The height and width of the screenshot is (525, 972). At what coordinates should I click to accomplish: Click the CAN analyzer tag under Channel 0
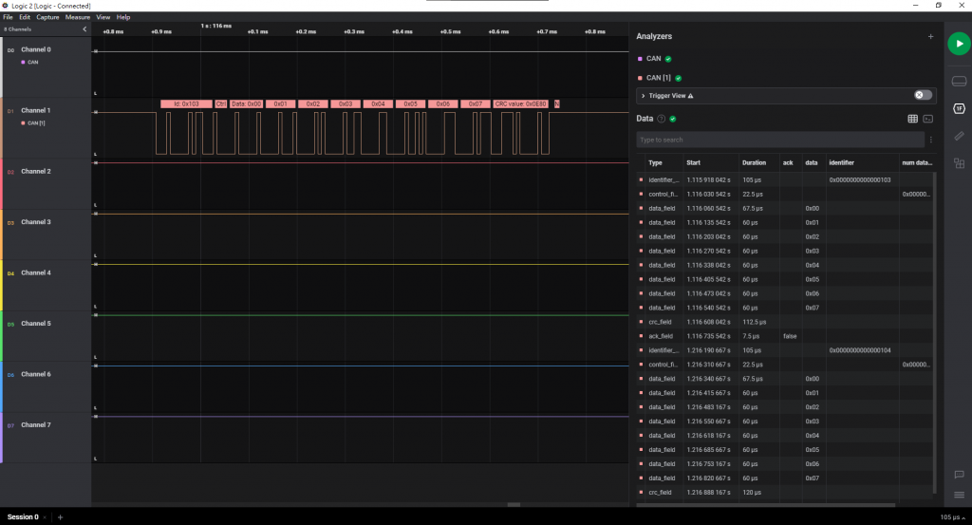[x=29, y=62]
